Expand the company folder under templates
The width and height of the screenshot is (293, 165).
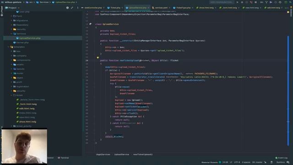tap(11, 56)
